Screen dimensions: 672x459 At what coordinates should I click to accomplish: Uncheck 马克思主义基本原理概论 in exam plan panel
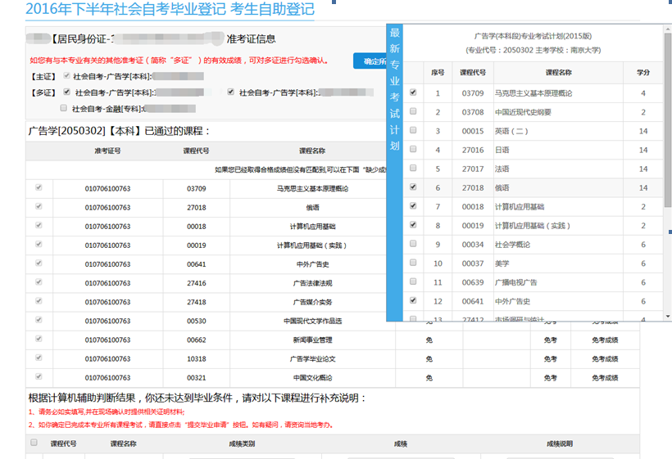click(412, 93)
